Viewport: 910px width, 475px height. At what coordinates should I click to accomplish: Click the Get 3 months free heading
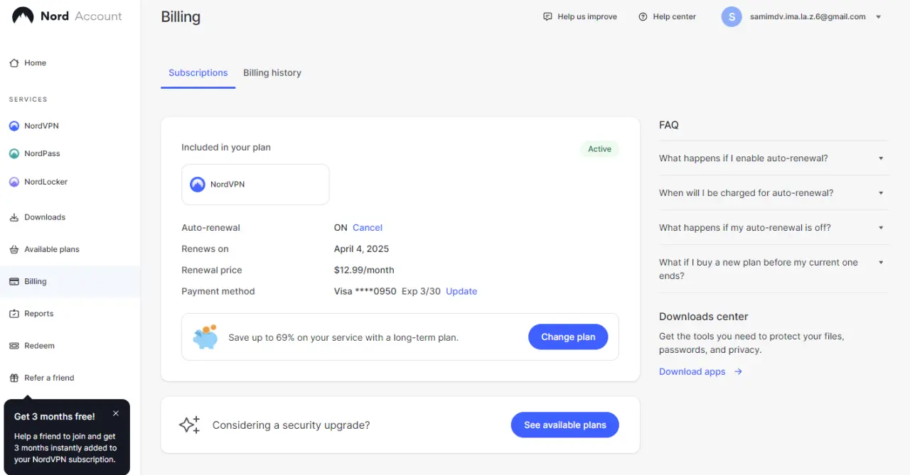coord(54,417)
